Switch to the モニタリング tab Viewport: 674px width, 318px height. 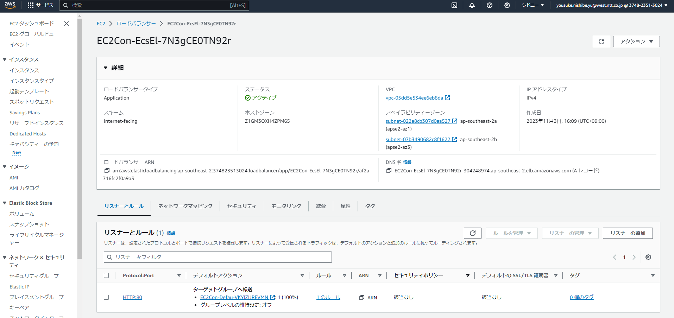tap(286, 206)
